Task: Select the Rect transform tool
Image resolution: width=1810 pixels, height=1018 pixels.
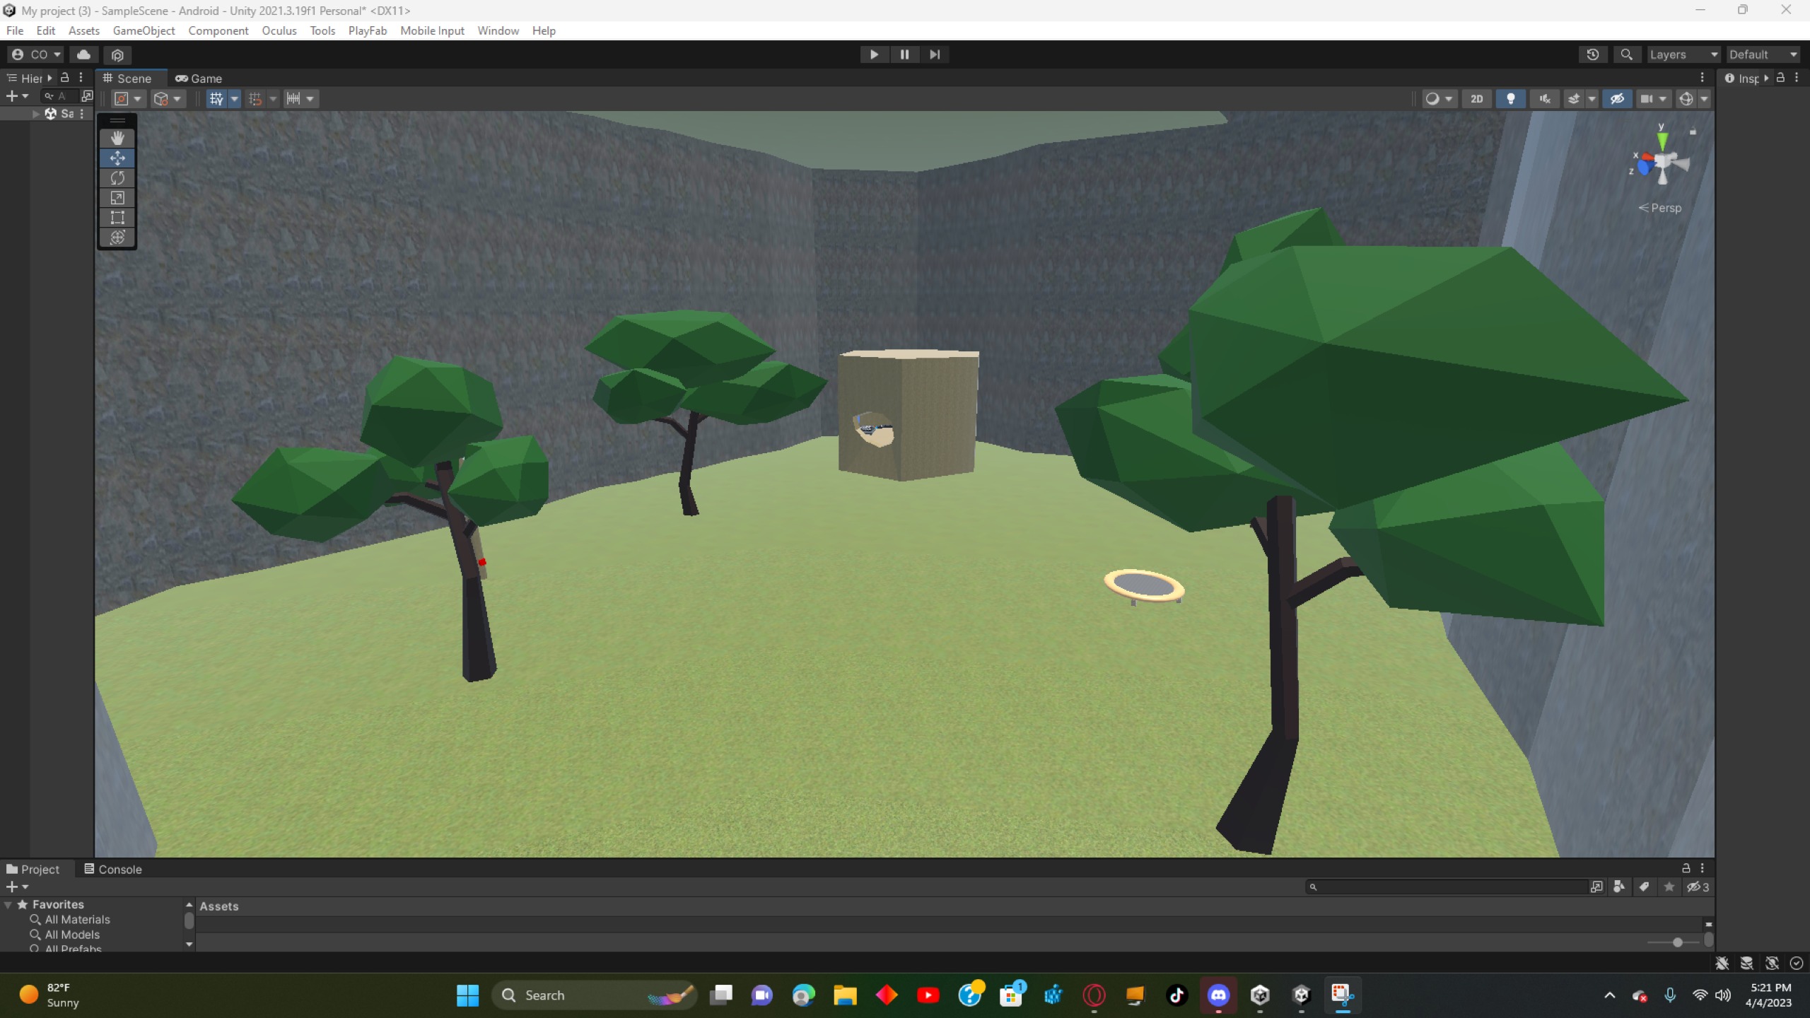Action: (x=117, y=218)
